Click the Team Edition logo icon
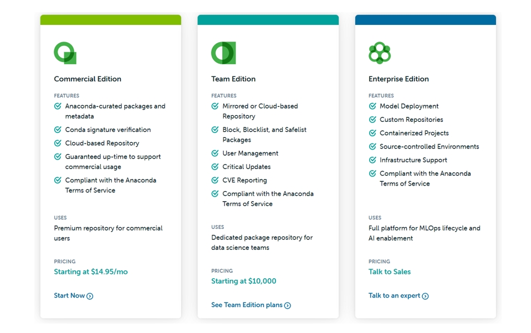531x333 pixels. click(x=223, y=53)
